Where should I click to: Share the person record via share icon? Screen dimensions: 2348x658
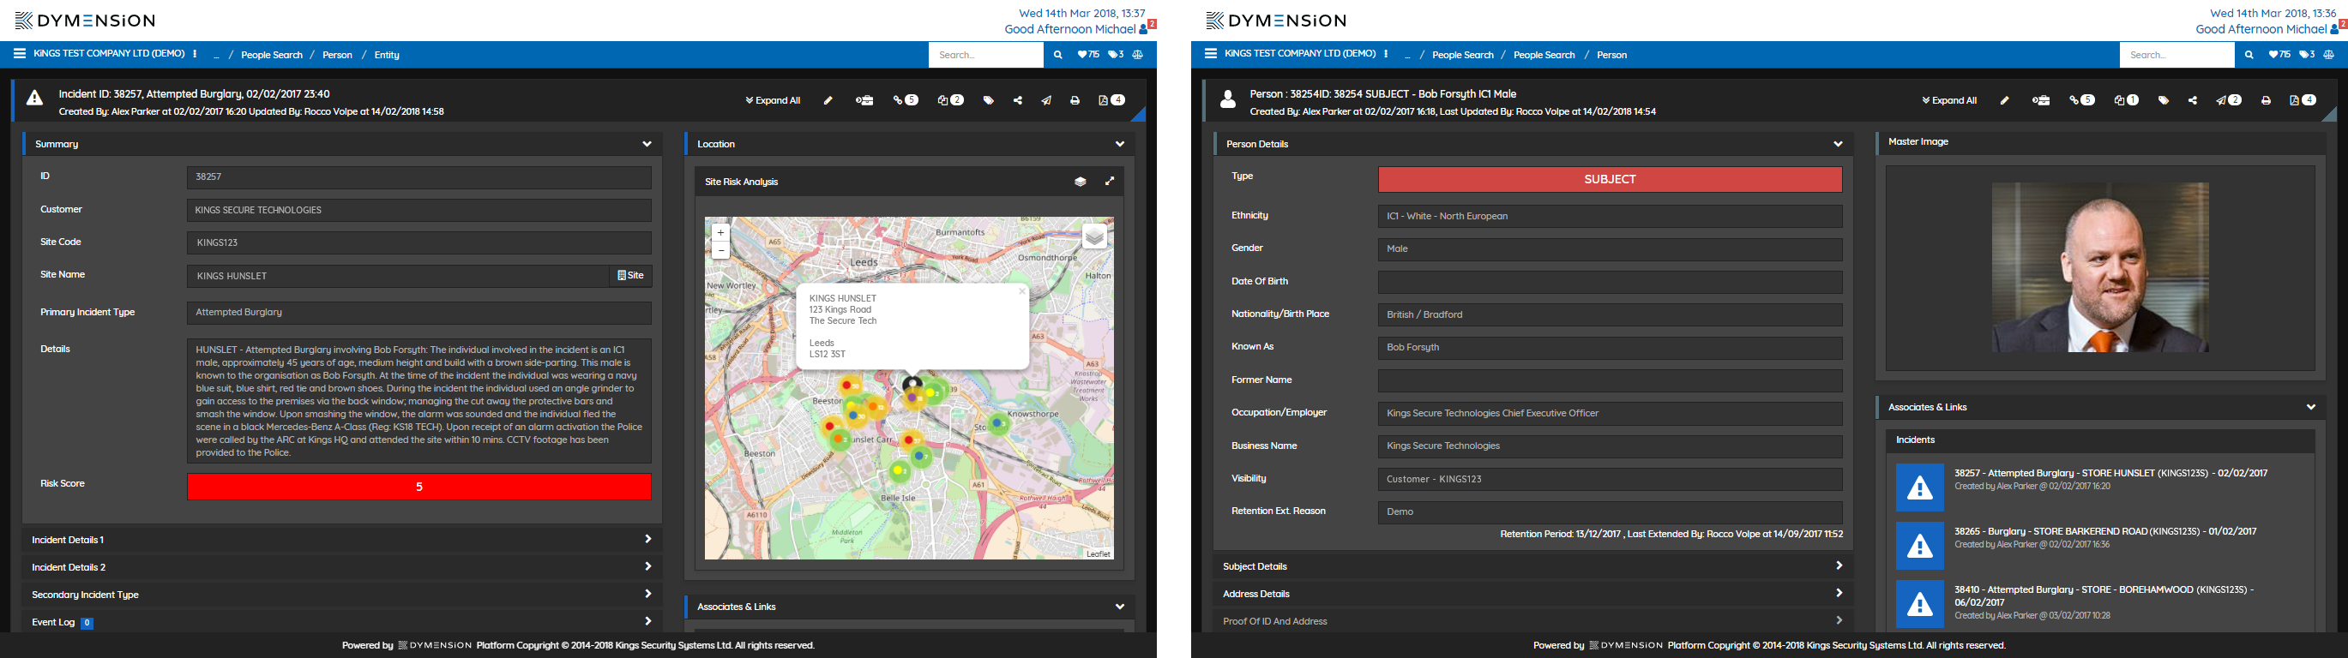[x=2192, y=101]
